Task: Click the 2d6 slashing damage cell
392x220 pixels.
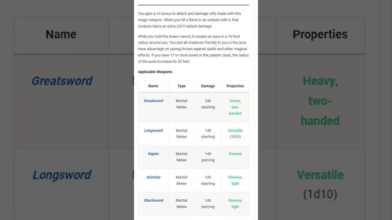Action: click(208, 104)
